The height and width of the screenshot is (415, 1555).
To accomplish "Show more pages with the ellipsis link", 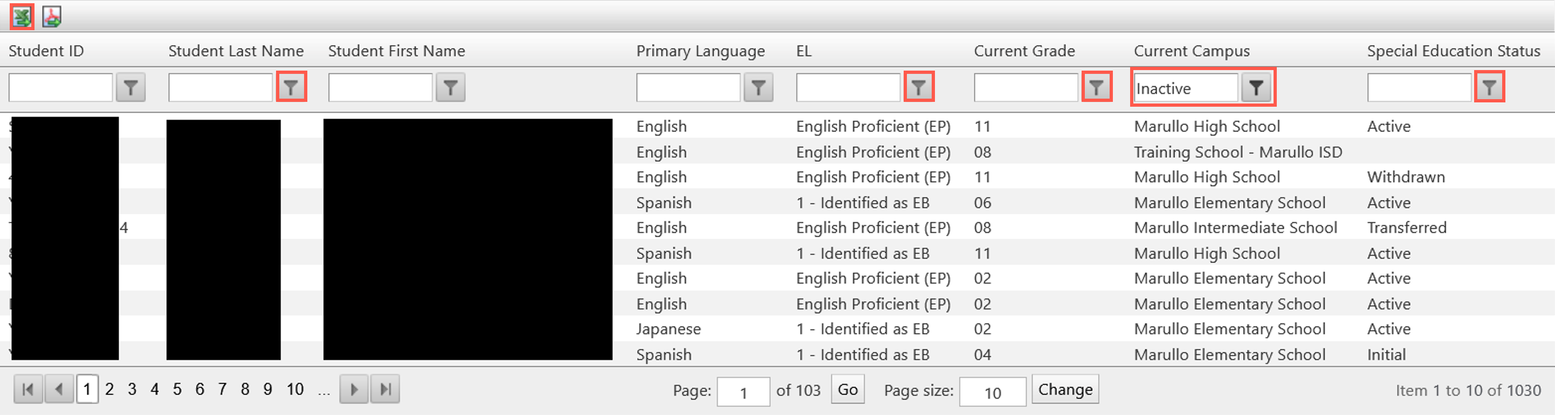I will (324, 391).
